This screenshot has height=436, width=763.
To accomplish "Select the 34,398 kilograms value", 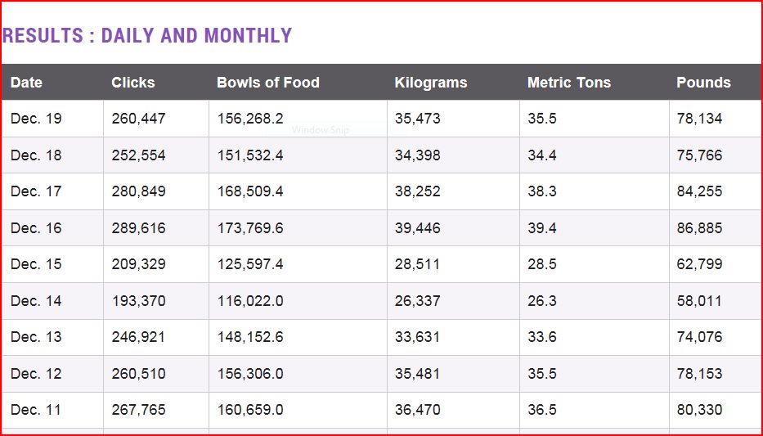I will pyautogui.click(x=417, y=155).
